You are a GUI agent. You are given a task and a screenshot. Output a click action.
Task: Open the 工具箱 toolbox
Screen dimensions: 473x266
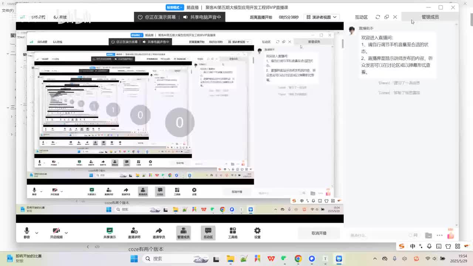pos(232,233)
